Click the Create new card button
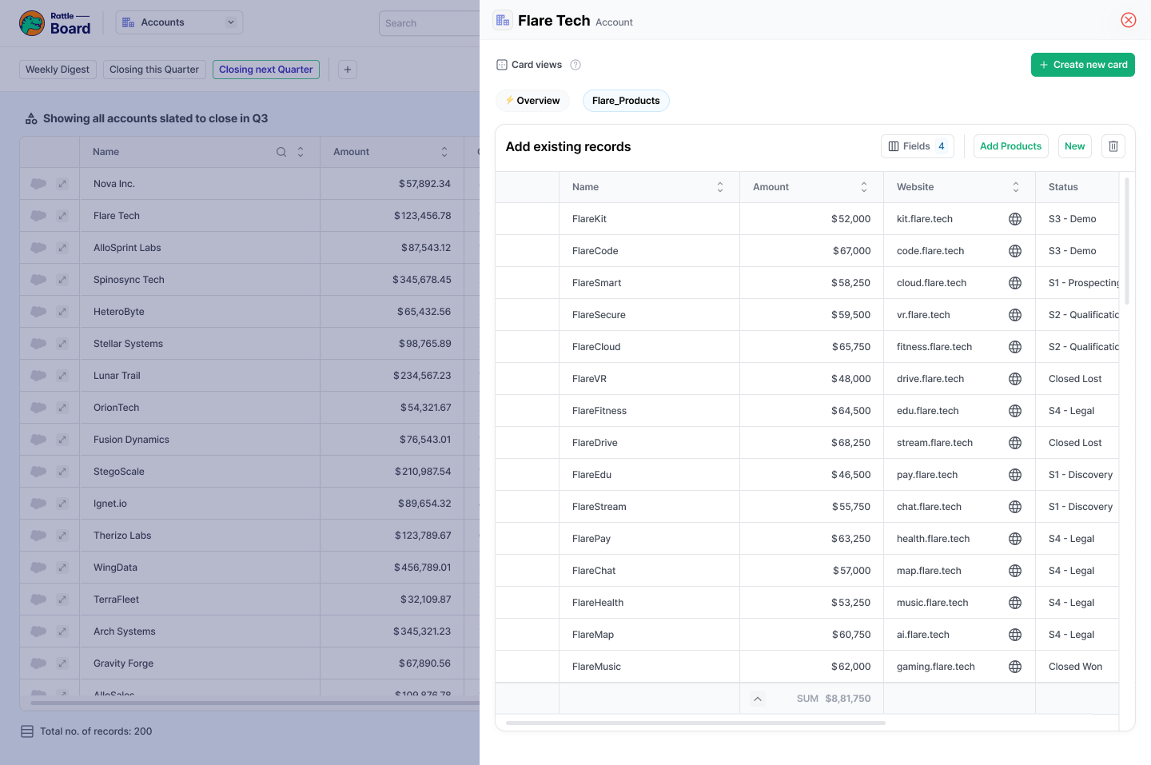 (1082, 65)
